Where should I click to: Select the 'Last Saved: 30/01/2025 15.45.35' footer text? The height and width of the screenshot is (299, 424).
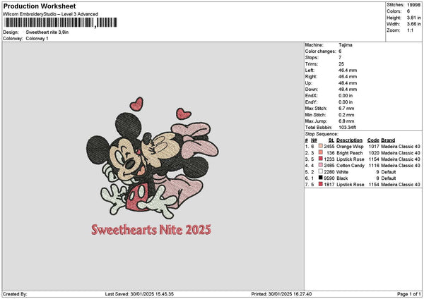click(139, 294)
